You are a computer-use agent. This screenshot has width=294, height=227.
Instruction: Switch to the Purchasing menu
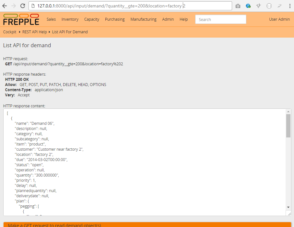(115, 19)
